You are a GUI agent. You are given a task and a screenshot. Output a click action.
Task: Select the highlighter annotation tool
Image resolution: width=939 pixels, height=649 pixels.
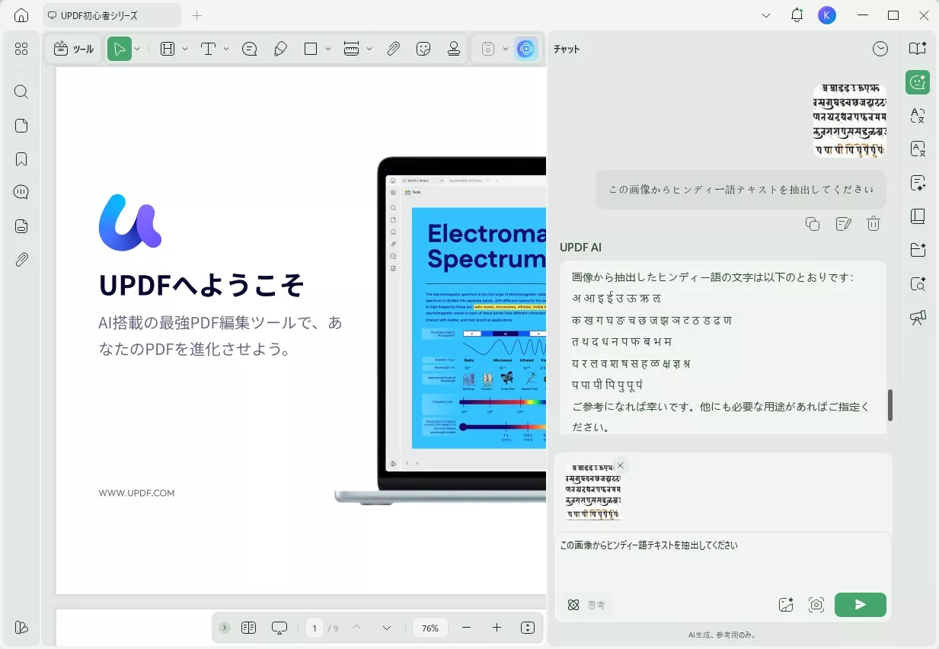click(x=280, y=48)
